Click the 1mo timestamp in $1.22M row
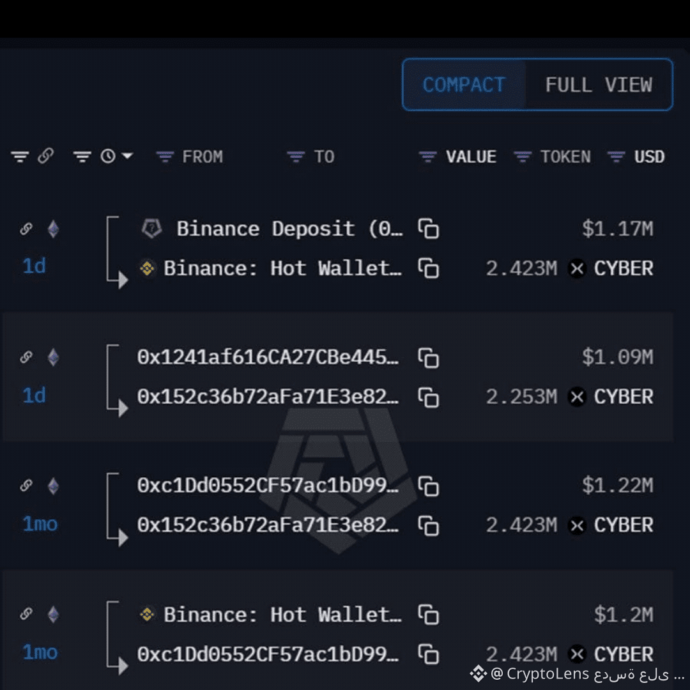The height and width of the screenshot is (690, 690). pyautogui.click(x=40, y=524)
